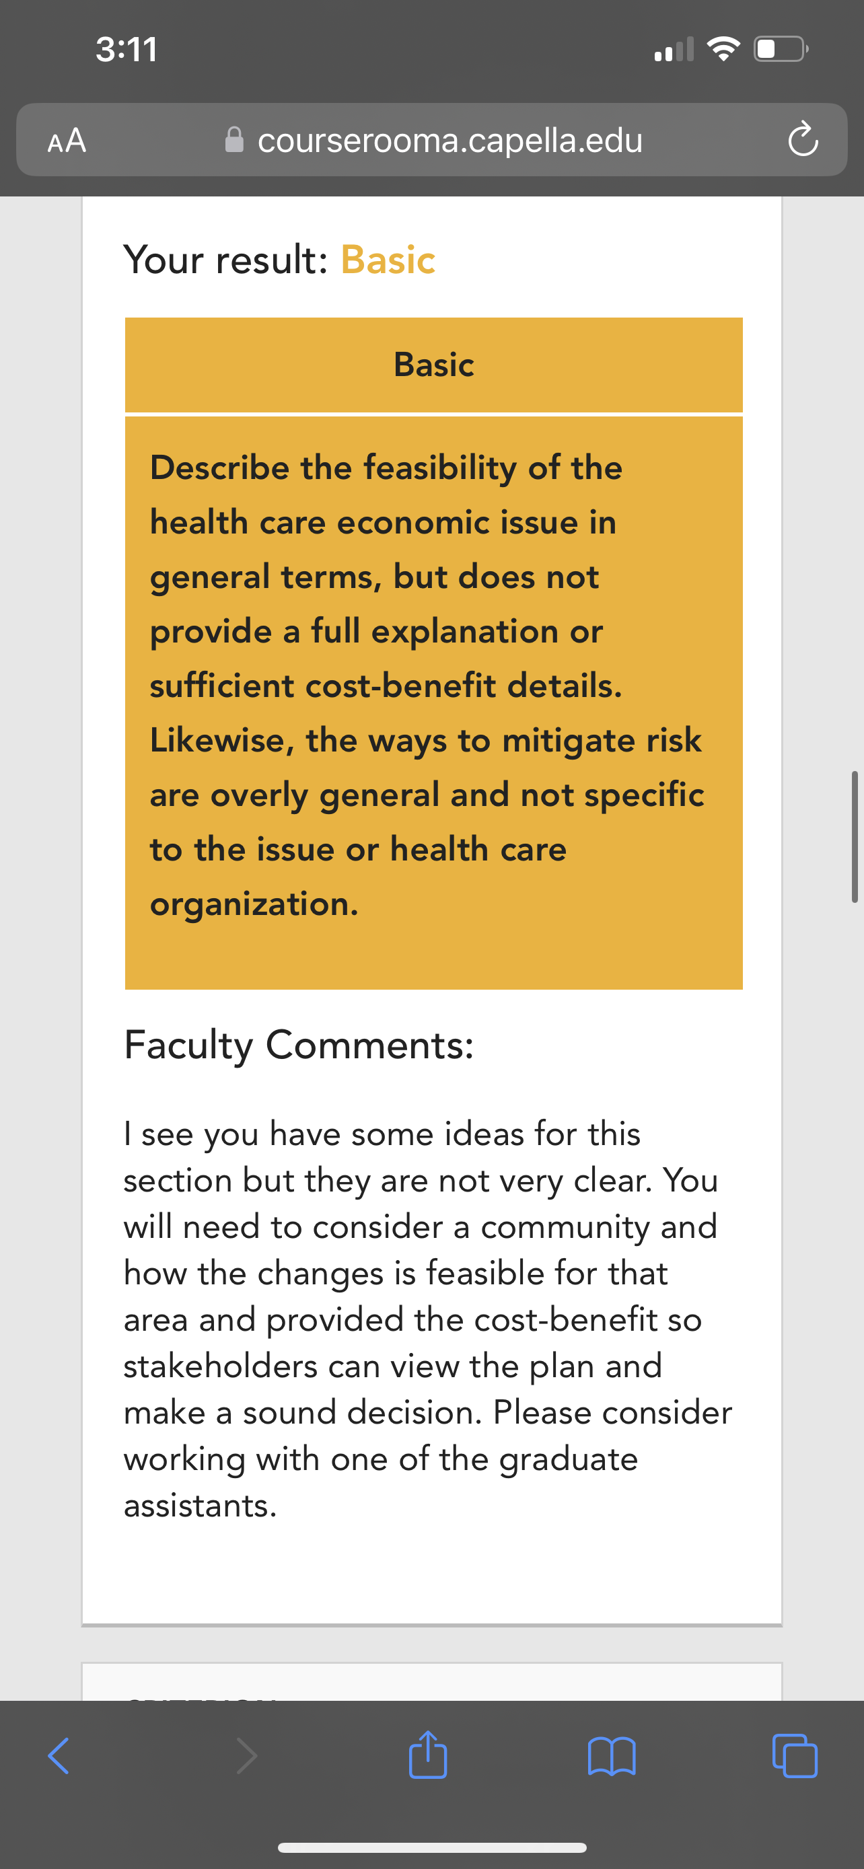Screen dimensions: 864x1869
Task: Tap the forward navigation arrow
Action: point(247,1756)
